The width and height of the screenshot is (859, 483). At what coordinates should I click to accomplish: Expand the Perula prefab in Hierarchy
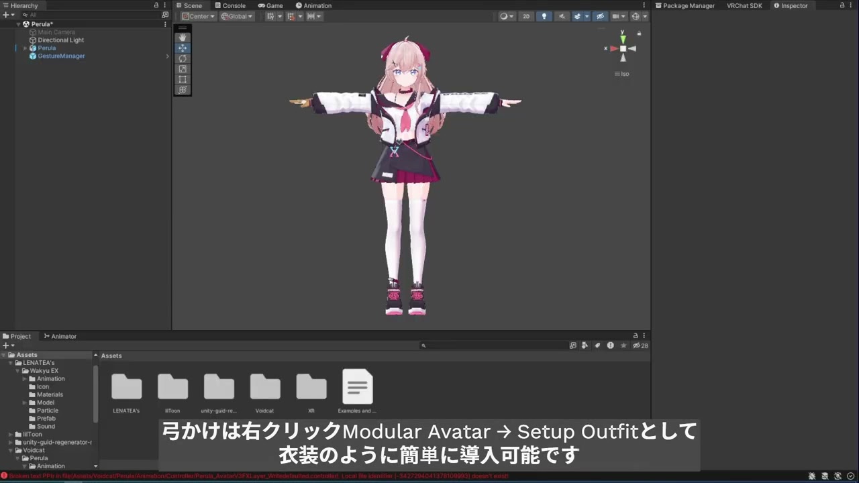click(25, 48)
